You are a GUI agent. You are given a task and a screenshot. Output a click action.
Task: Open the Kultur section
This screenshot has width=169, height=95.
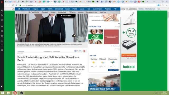(68, 9)
